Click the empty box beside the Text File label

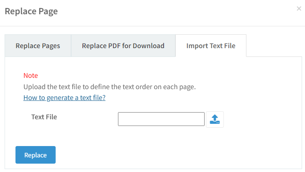pyautogui.click(x=161, y=119)
